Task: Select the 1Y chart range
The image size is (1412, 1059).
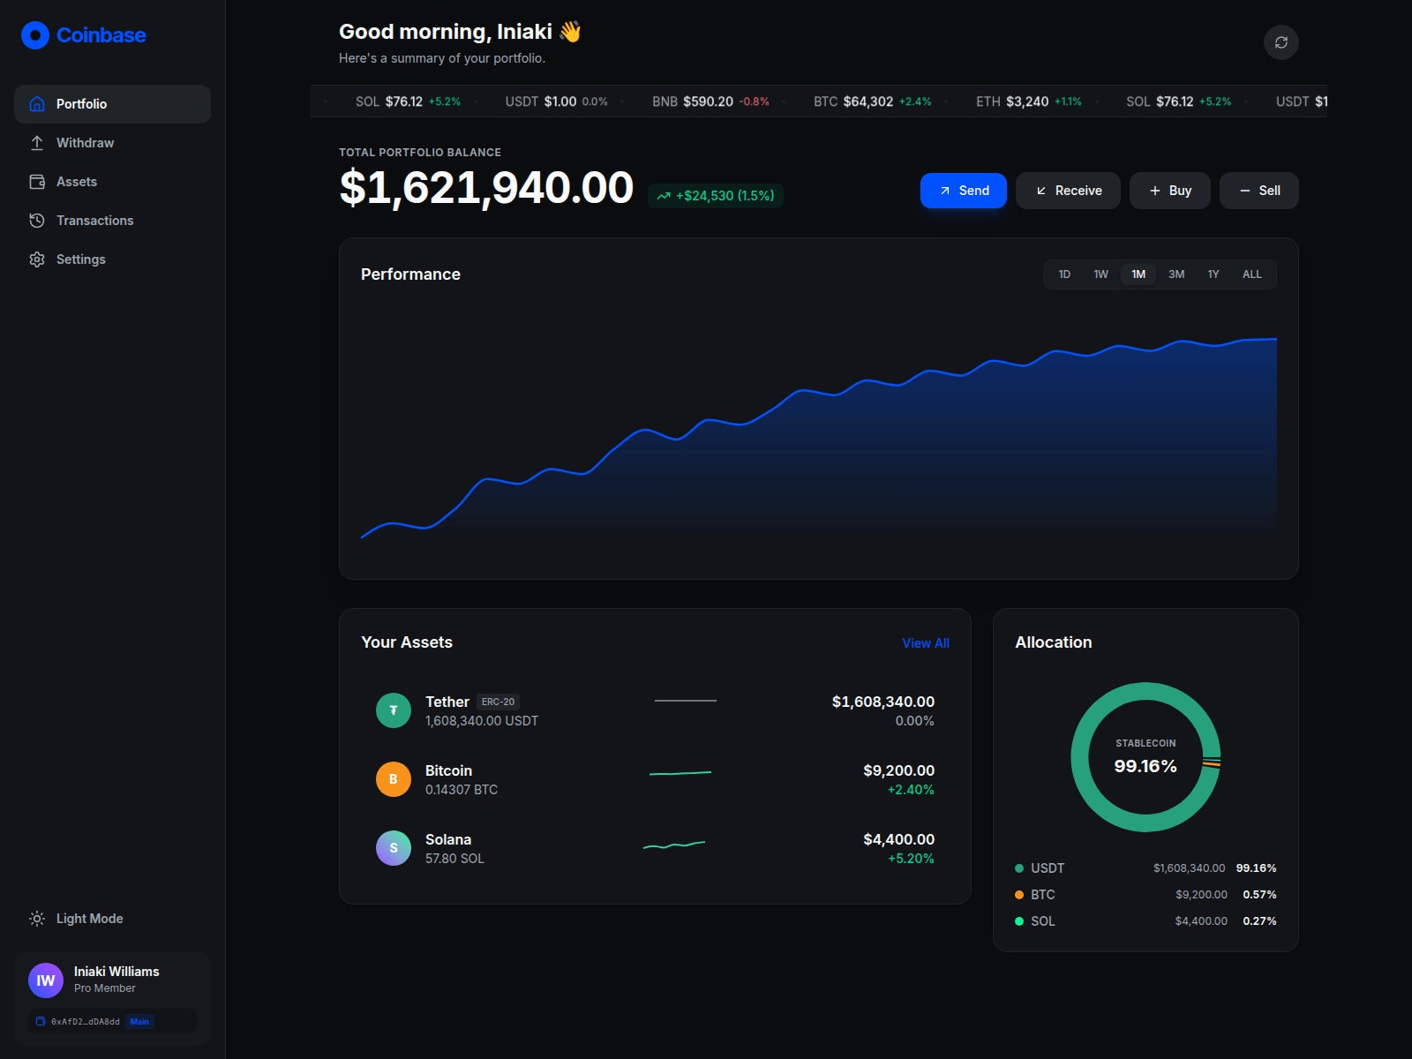Action: pyautogui.click(x=1213, y=274)
